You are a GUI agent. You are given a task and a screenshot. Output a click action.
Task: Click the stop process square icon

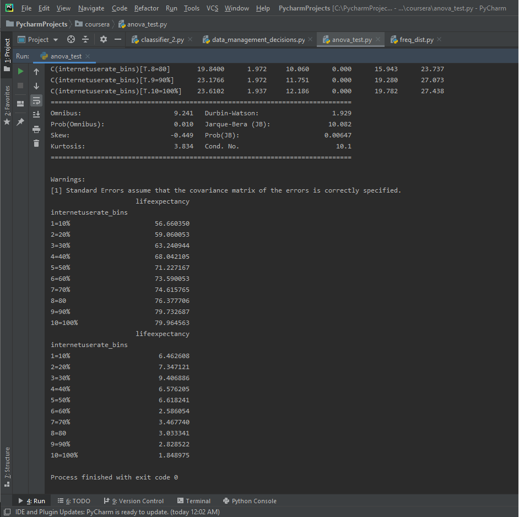tap(20, 86)
